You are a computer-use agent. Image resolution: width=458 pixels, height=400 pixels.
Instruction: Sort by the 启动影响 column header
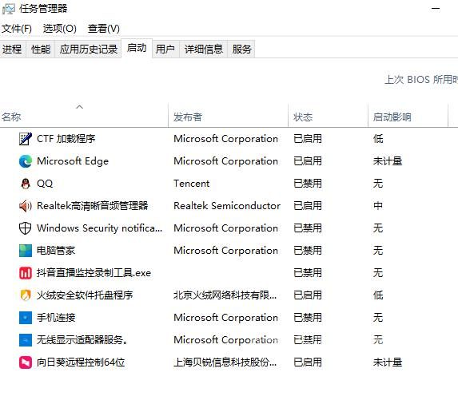pyautogui.click(x=408, y=115)
